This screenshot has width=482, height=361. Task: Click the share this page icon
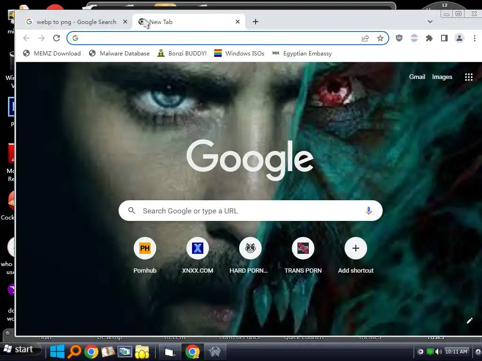click(365, 38)
